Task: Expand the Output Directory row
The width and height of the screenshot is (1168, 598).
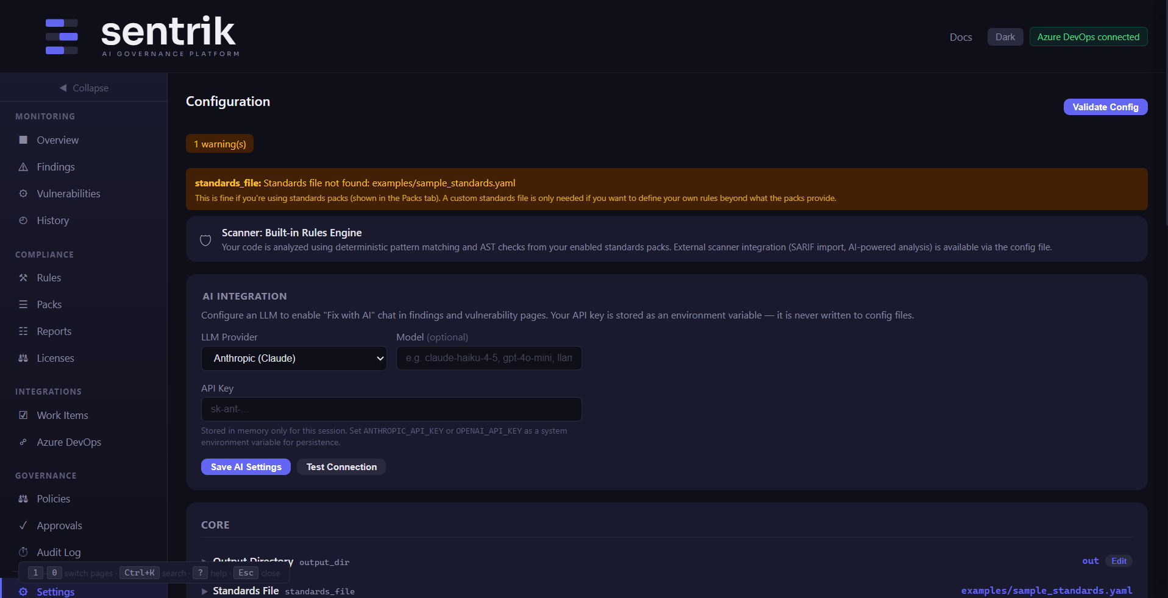Action: (x=205, y=561)
